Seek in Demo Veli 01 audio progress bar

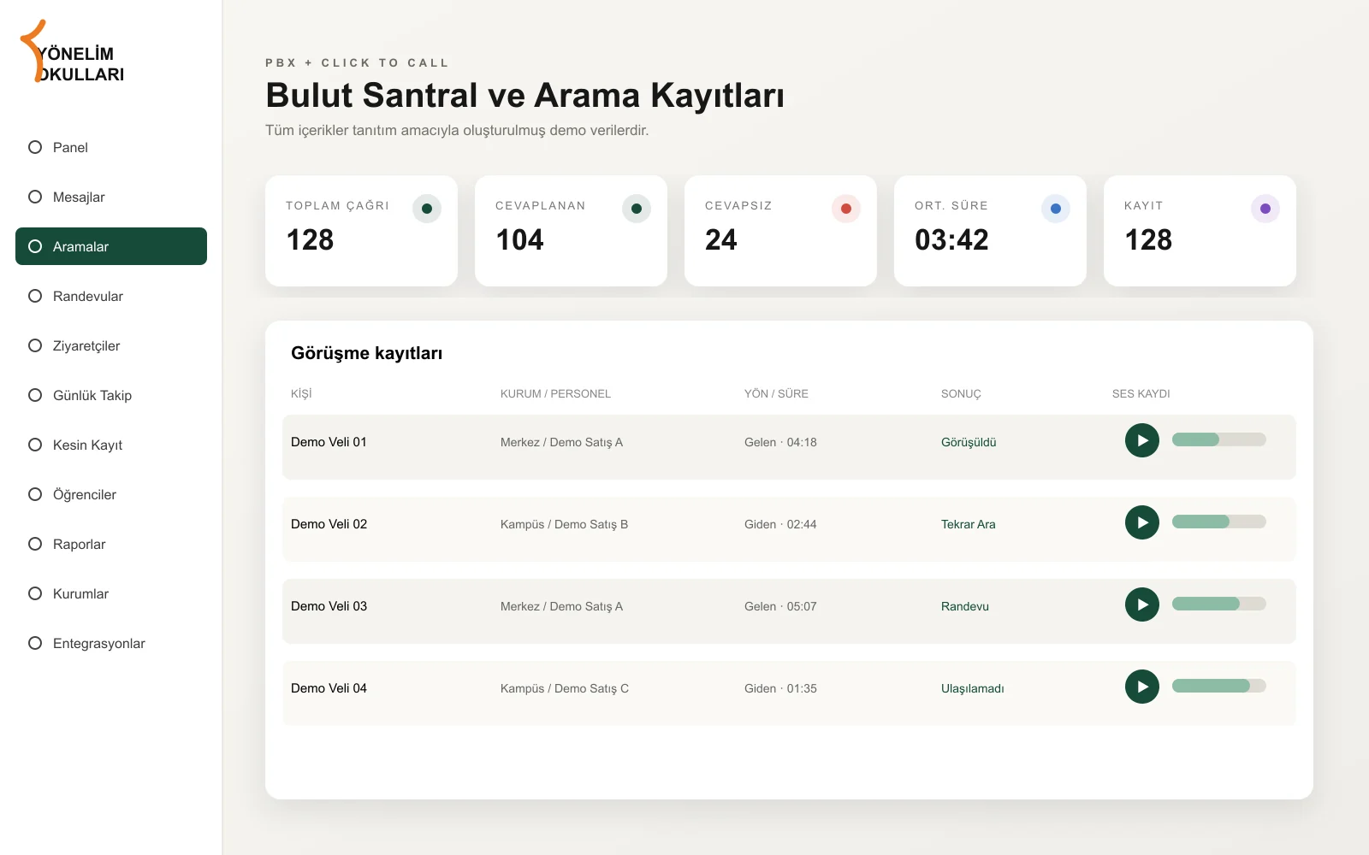[x=1219, y=439]
